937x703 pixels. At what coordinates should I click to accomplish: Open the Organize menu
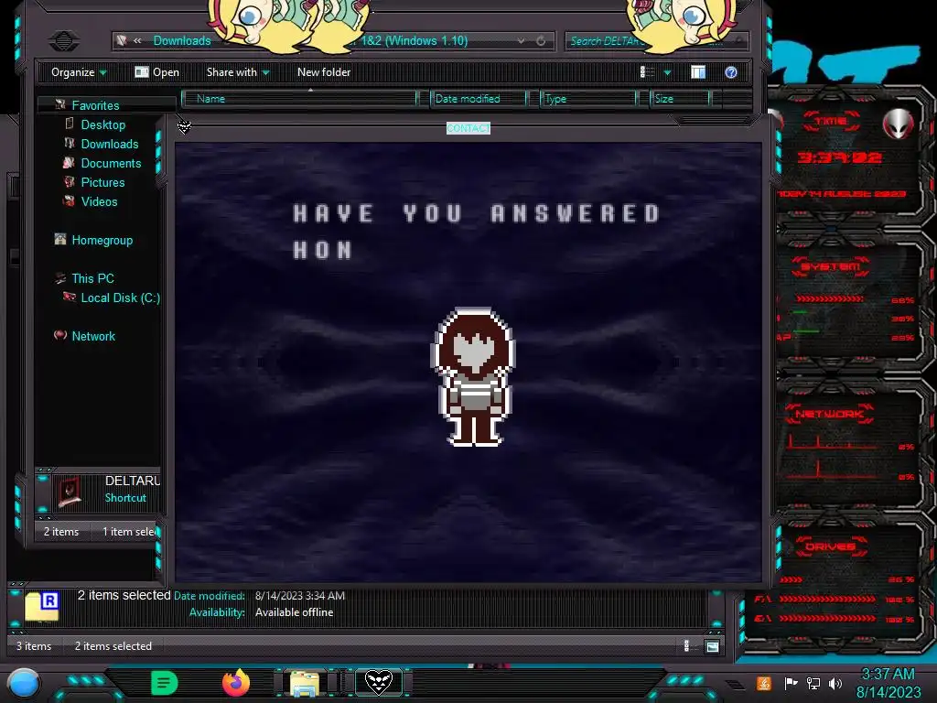(79, 72)
